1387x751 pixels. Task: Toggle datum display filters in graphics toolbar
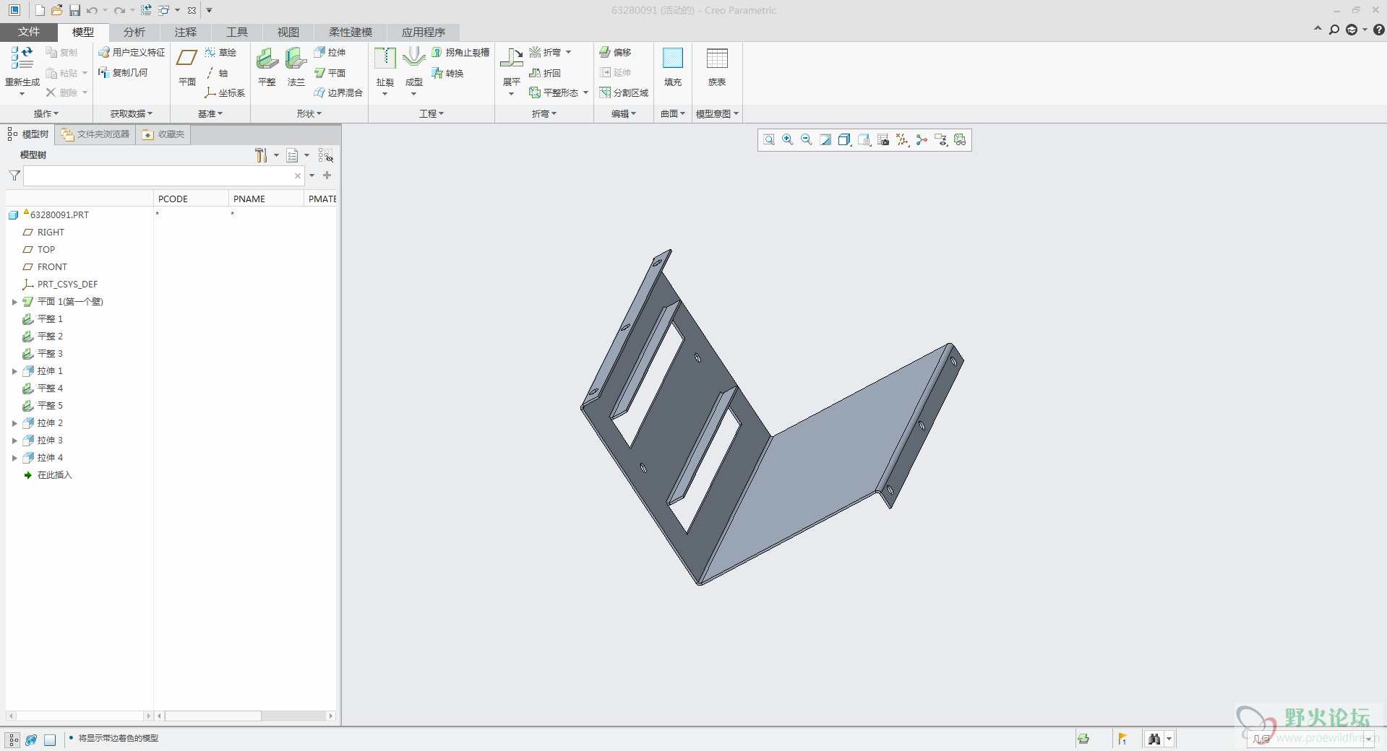coord(903,140)
